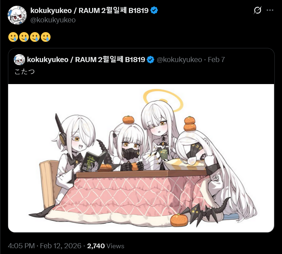
Task: Open the quoted post's display name link
Action: tap(86, 60)
